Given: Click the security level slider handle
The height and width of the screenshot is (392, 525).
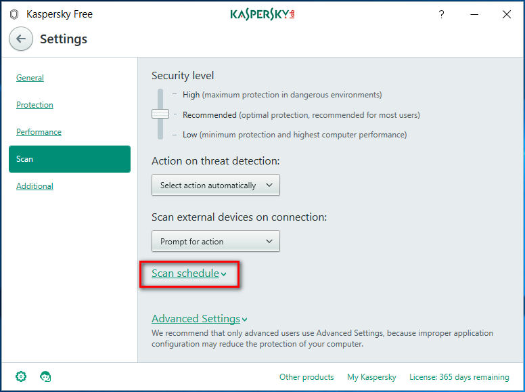Looking at the screenshot, I should click(x=160, y=114).
